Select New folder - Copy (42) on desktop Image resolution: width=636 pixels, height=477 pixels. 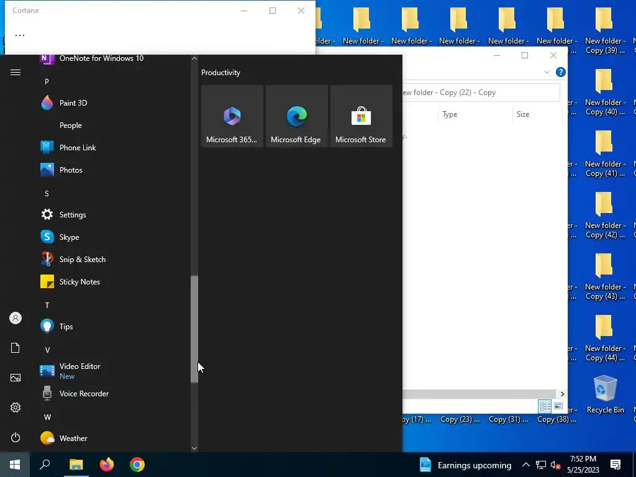[x=605, y=216]
